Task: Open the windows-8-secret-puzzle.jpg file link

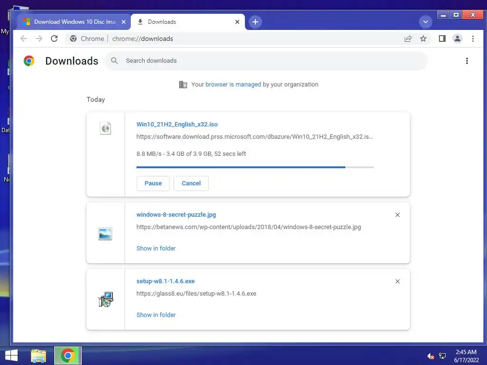Action: pyautogui.click(x=176, y=214)
